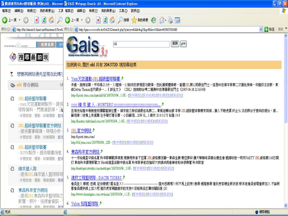The image size is (288, 216).
Task: Open 達欣工程籃球隊 - DACIN TIGERS link
Action: pyautogui.click(x=96, y=178)
